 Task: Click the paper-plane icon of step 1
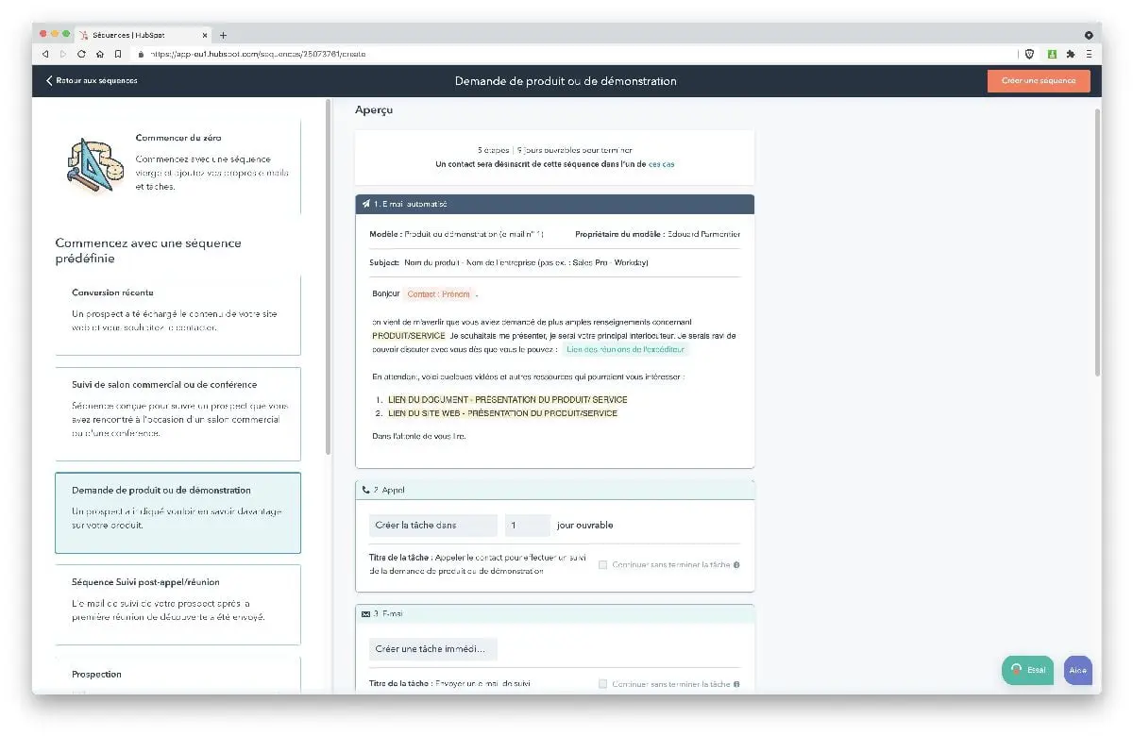(x=366, y=204)
